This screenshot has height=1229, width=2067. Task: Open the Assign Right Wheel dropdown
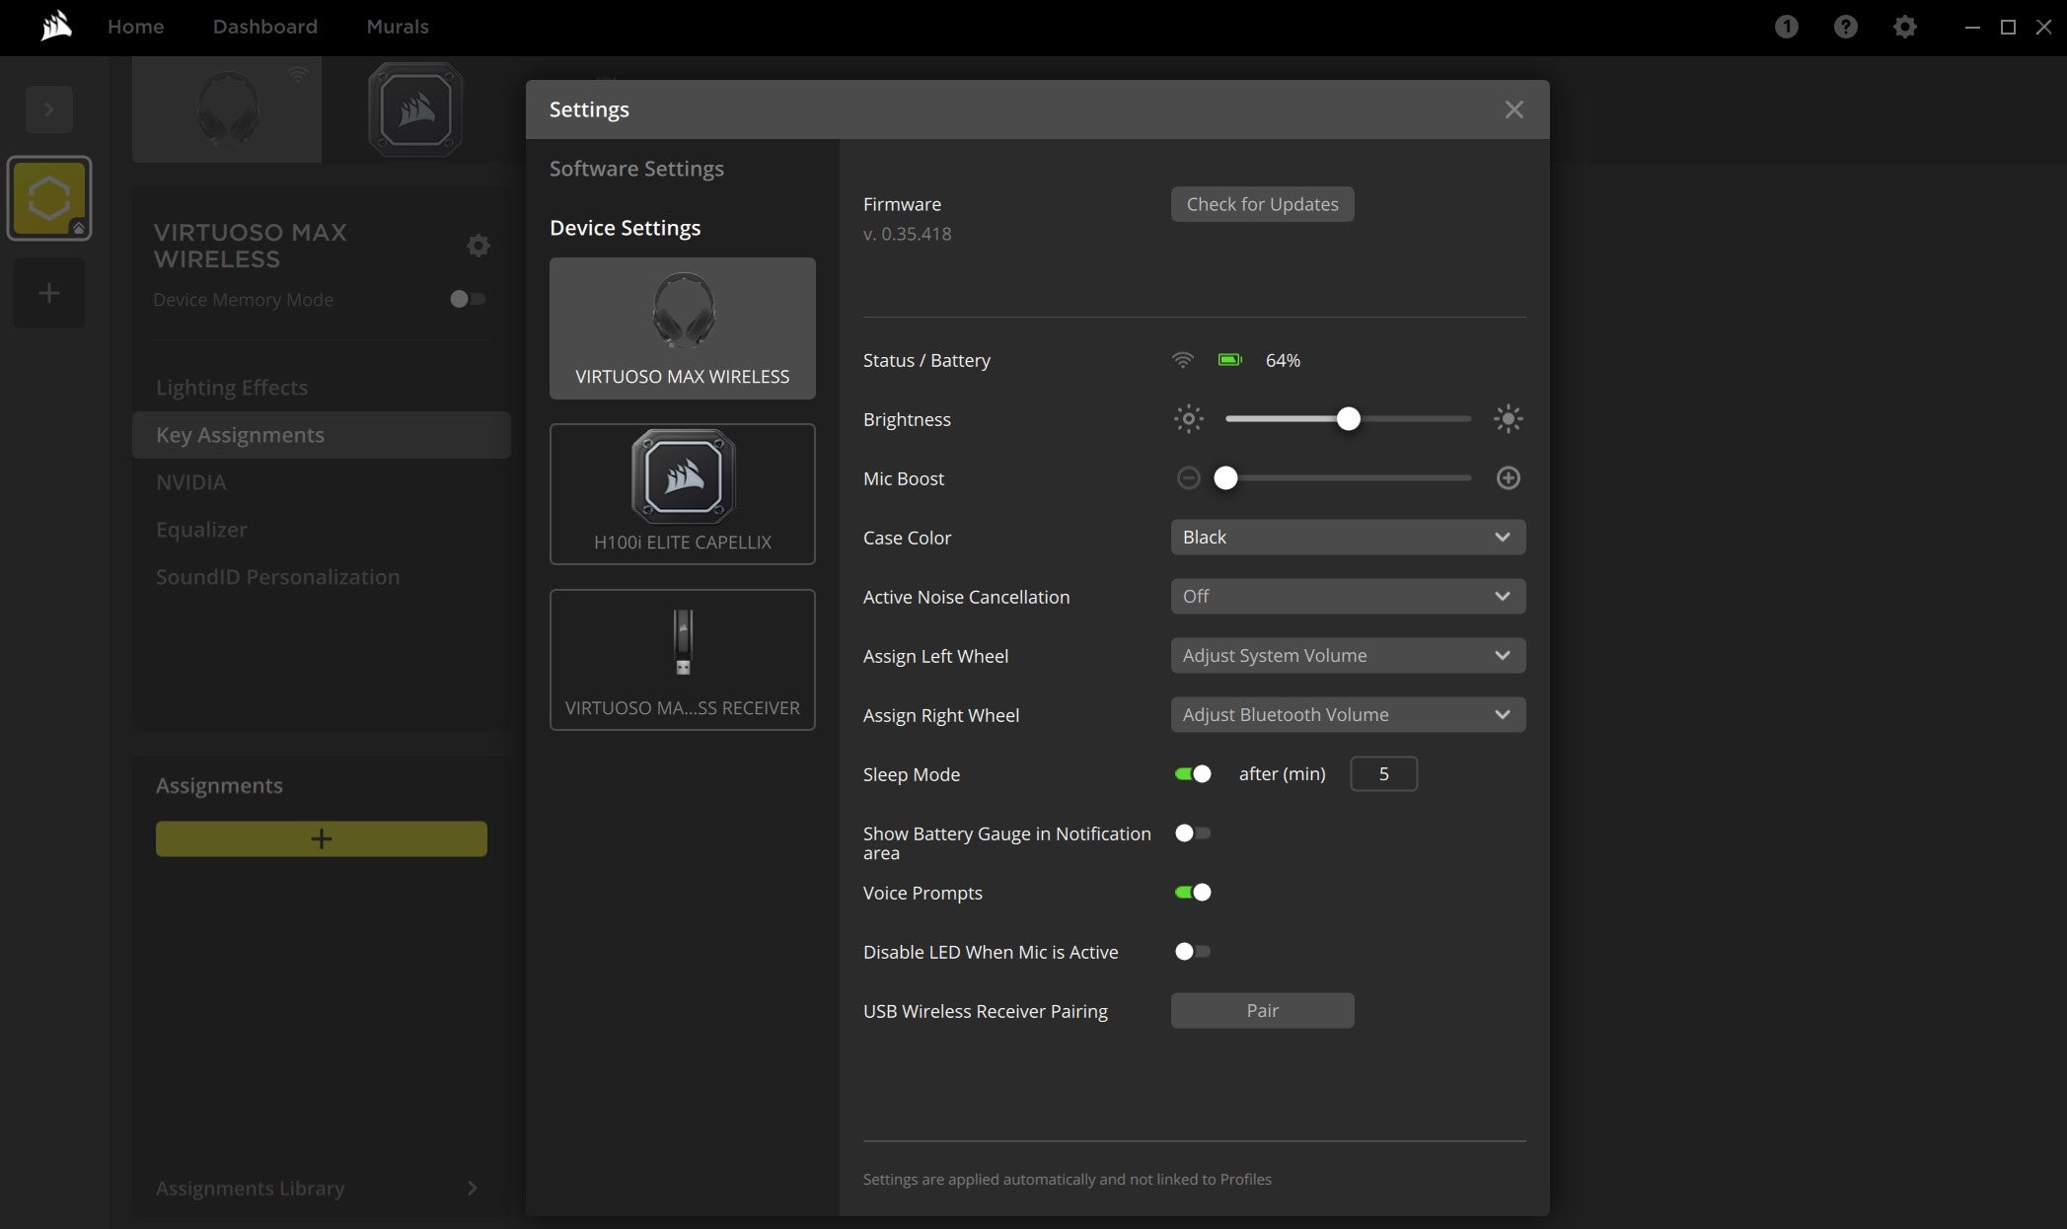(1347, 715)
